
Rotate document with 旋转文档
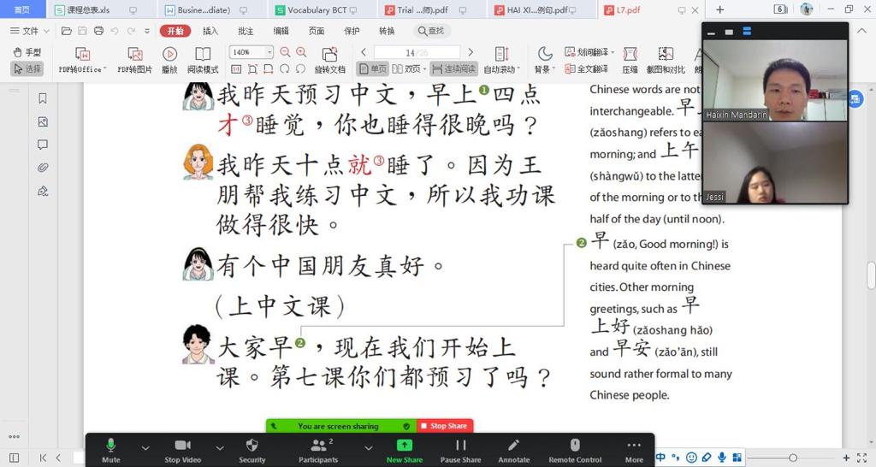329,61
